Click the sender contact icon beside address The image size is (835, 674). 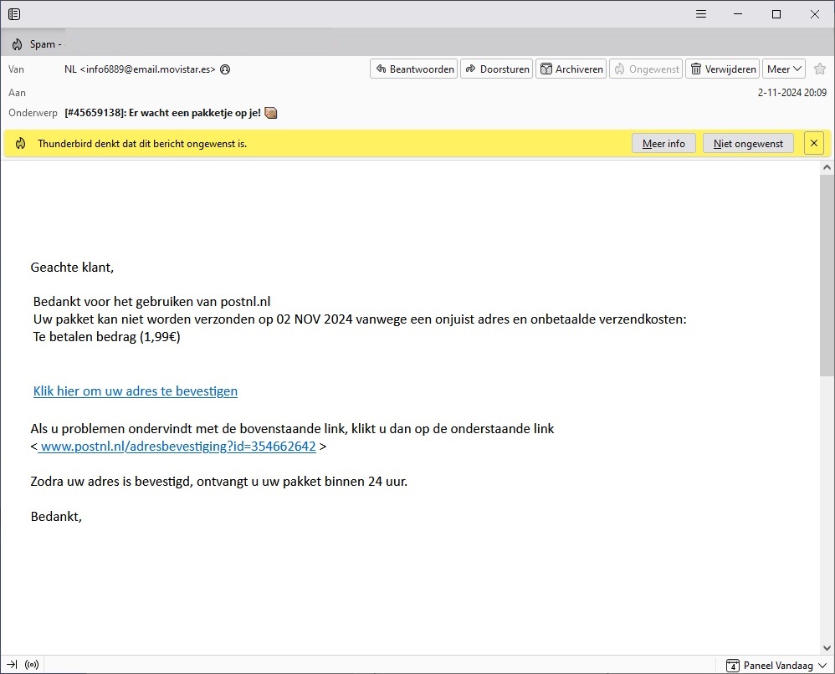pyautogui.click(x=225, y=69)
